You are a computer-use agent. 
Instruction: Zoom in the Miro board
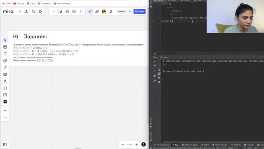pyautogui.click(x=137, y=144)
